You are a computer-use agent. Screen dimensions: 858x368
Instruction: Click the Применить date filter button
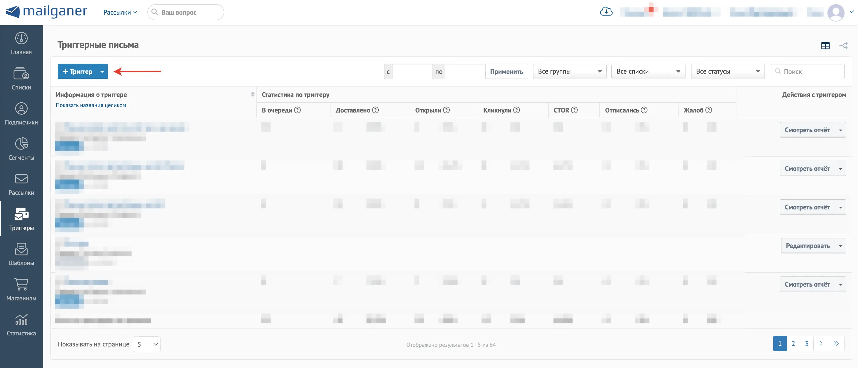point(506,72)
